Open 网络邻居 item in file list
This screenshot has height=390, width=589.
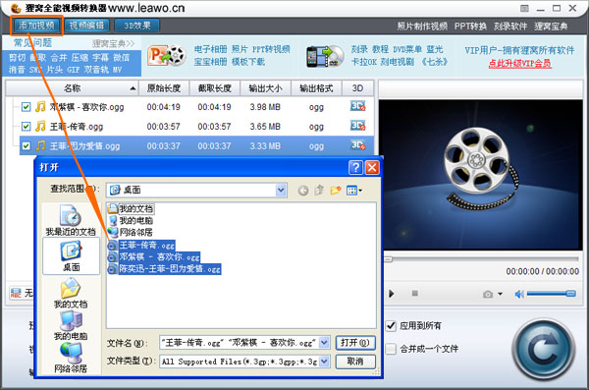(x=131, y=232)
